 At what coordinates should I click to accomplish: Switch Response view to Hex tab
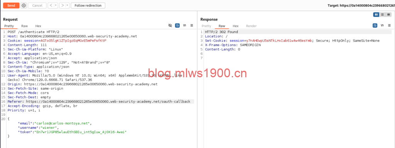pyautogui.click(x=236, y=26)
